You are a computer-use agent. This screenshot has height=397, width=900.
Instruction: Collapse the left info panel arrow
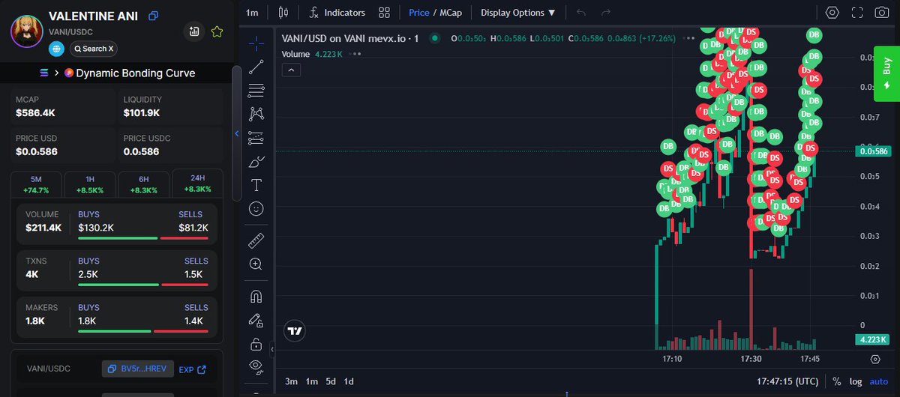coord(237,134)
